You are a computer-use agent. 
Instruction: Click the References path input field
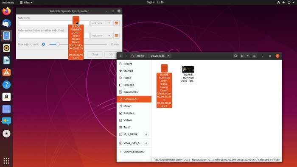(54, 36)
